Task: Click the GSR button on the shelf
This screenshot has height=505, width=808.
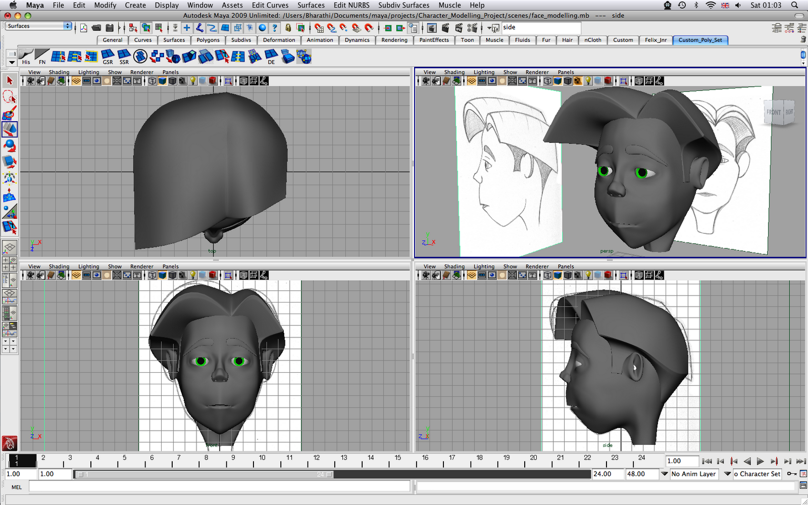Action: coord(108,57)
